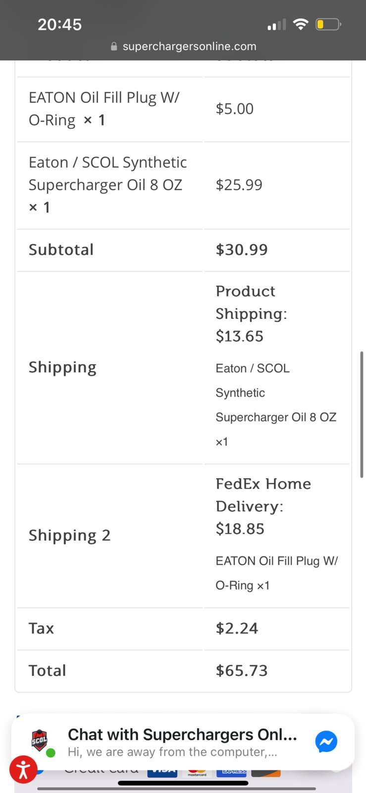Tap the EATON Oil Fill Plug W/ O-Ring item
Screen dimensions: 366x793
[x=104, y=109]
